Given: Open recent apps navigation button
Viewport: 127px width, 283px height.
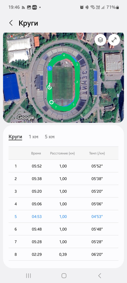Looking at the screenshot, I should pyautogui.click(x=29, y=276).
